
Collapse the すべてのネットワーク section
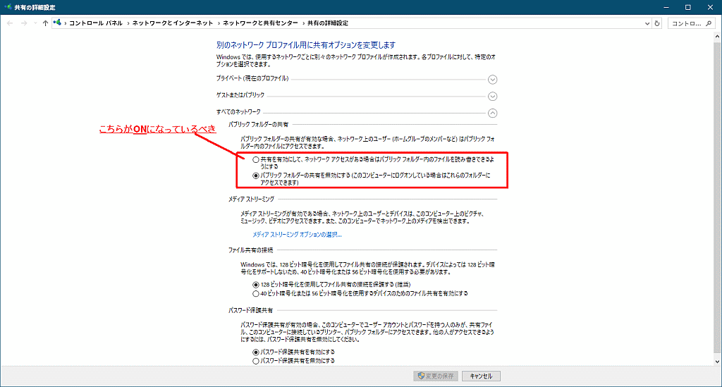pos(492,113)
